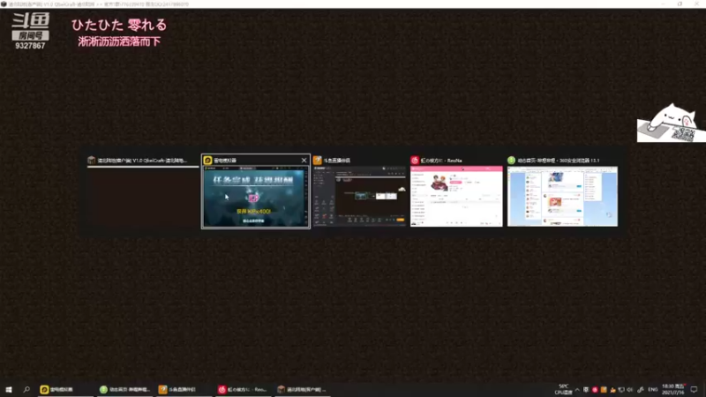The width and height of the screenshot is (706, 397).
Task: Switch to the 360 browser window thumbnail
Action: click(562, 196)
